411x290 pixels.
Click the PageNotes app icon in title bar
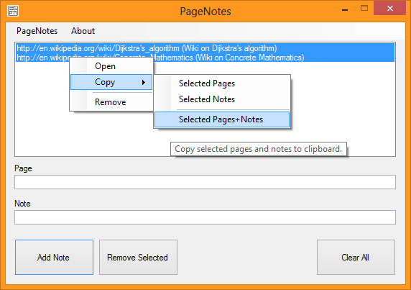pyautogui.click(x=13, y=11)
